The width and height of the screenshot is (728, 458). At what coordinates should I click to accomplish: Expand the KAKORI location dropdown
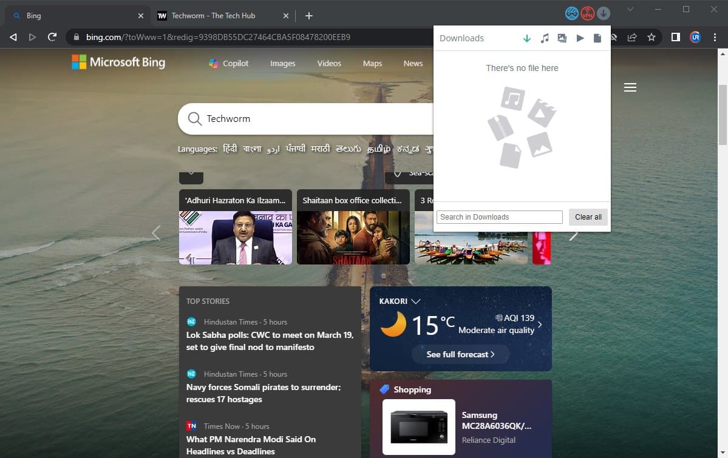click(416, 301)
